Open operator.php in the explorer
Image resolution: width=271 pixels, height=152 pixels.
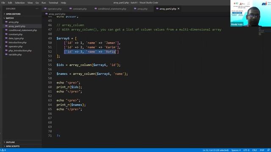[x=15, y=46]
